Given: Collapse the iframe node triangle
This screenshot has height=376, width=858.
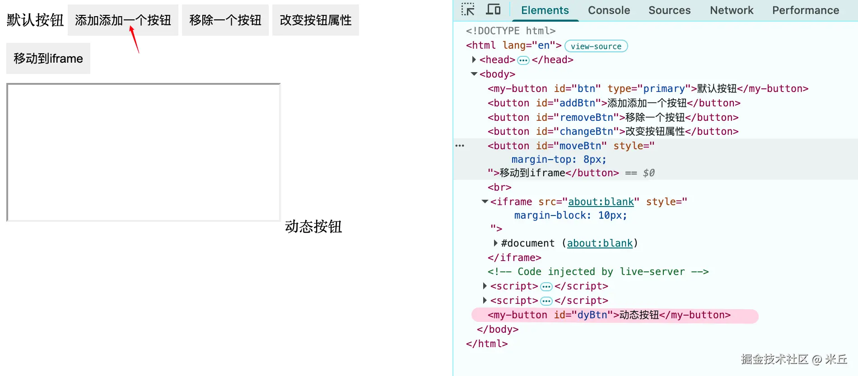Looking at the screenshot, I should coord(485,202).
